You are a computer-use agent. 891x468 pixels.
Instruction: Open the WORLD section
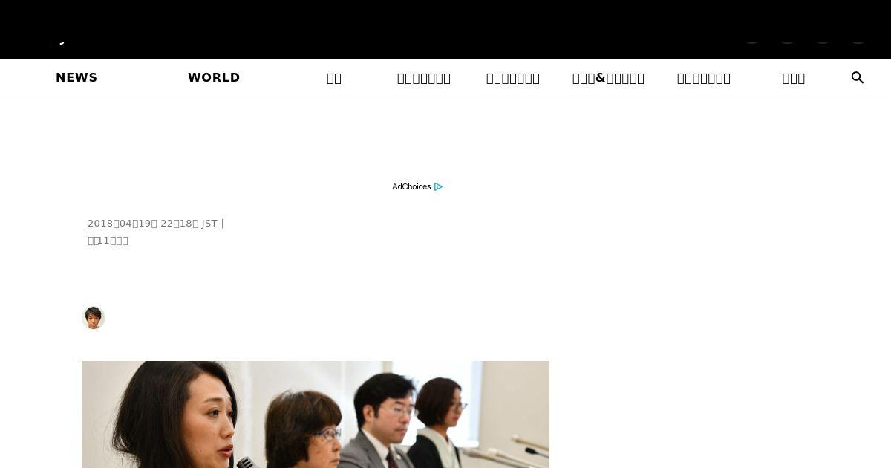214,78
